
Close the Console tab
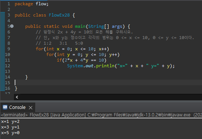[30, 107]
